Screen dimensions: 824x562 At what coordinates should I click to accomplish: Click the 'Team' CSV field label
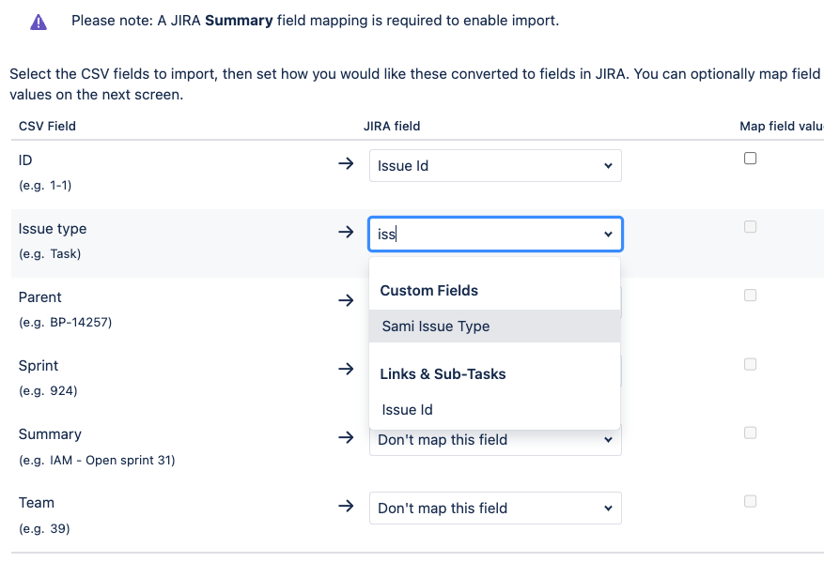(x=37, y=503)
